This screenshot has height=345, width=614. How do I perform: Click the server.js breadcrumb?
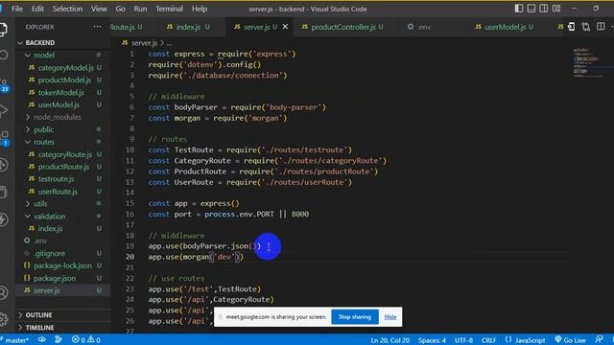pyautogui.click(x=144, y=42)
